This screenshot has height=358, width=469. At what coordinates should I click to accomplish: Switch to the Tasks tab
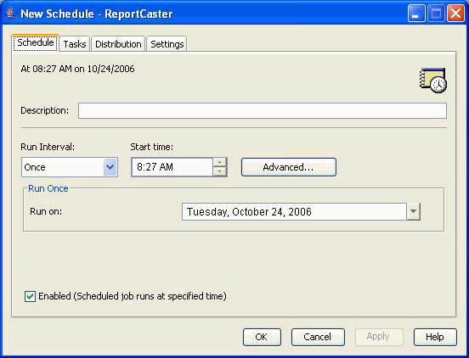click(75, 44)
